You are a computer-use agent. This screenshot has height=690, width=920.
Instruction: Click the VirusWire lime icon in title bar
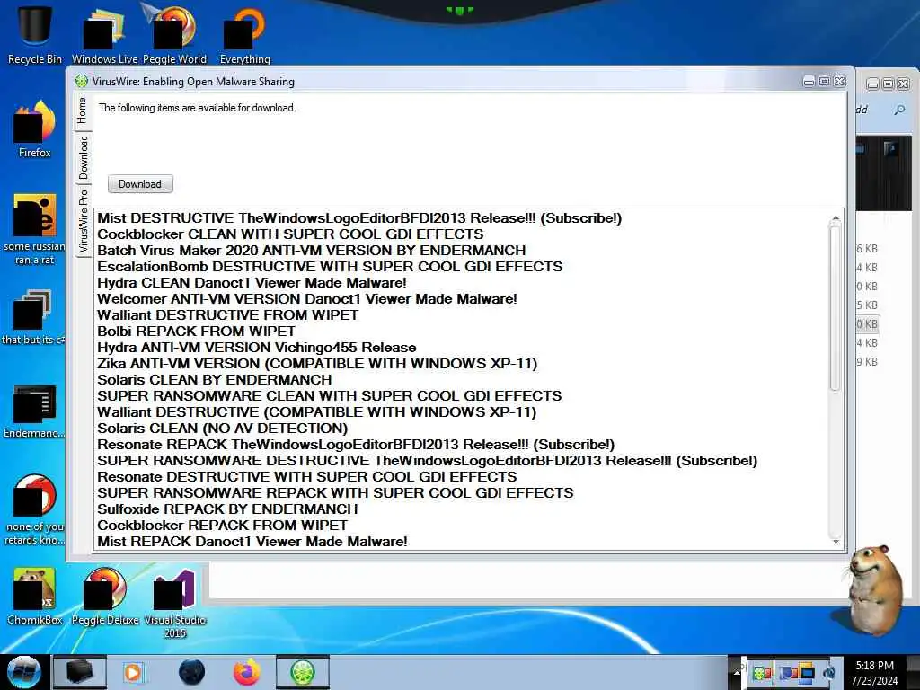pyautogui.click(x=82, y=82)
